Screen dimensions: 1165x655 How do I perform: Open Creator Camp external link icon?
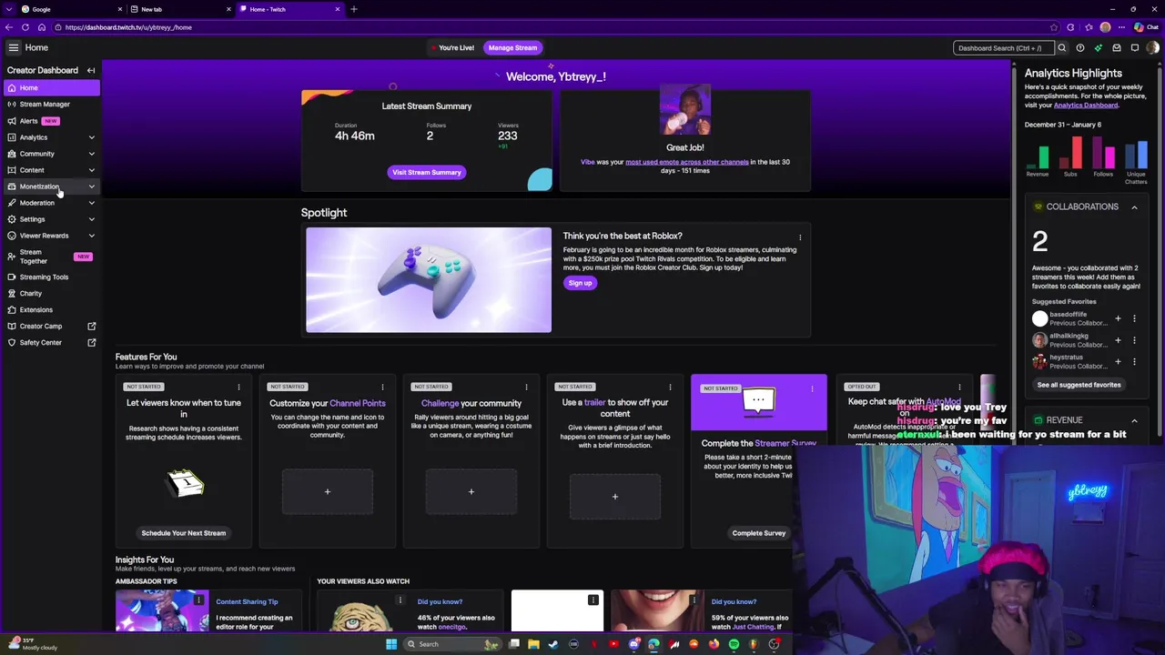pos(91,326)
